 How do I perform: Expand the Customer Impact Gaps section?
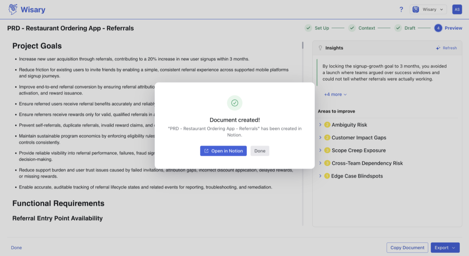[320, 138]
